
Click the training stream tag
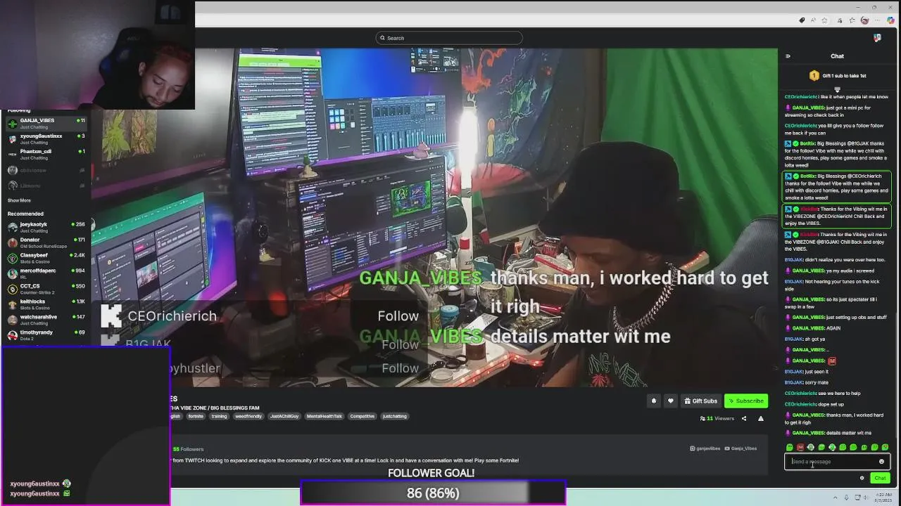(x=219, y=416)
